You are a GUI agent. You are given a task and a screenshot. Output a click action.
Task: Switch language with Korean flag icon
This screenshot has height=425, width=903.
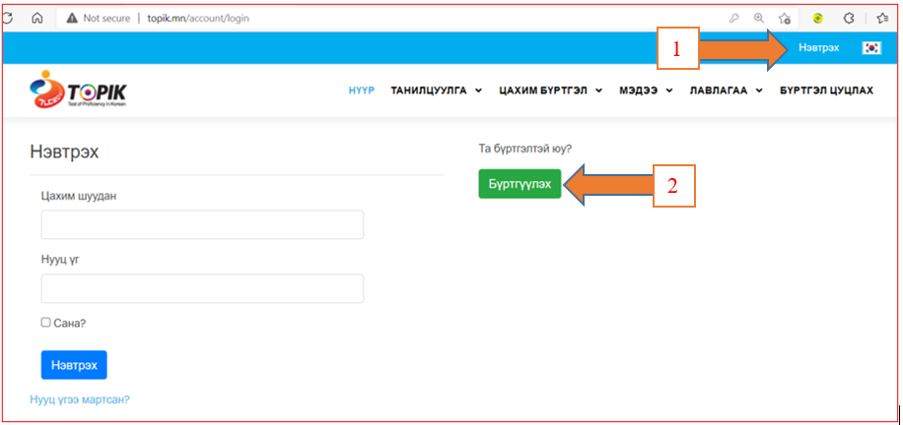click(870, 48)
